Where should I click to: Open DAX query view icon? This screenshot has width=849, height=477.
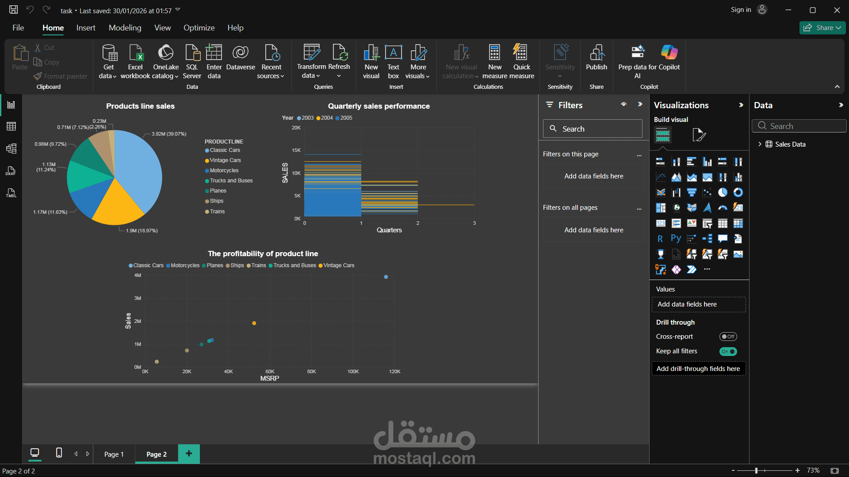11,171
